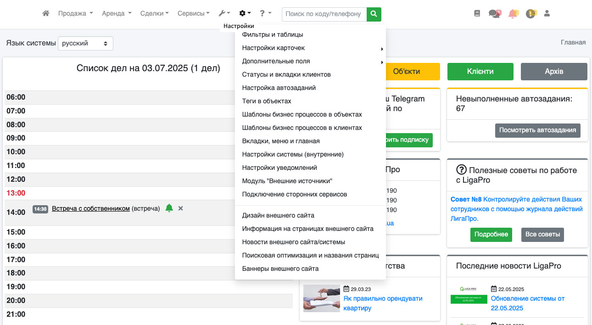
Task: Open the system language selector
Action: 85,44
